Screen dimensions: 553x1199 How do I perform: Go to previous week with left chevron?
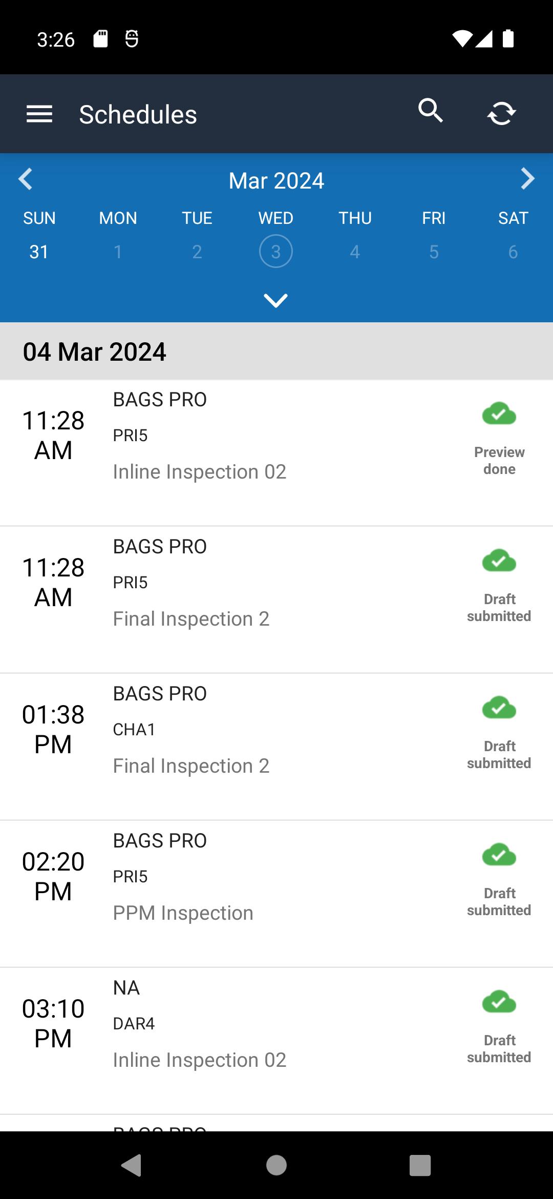25,179
